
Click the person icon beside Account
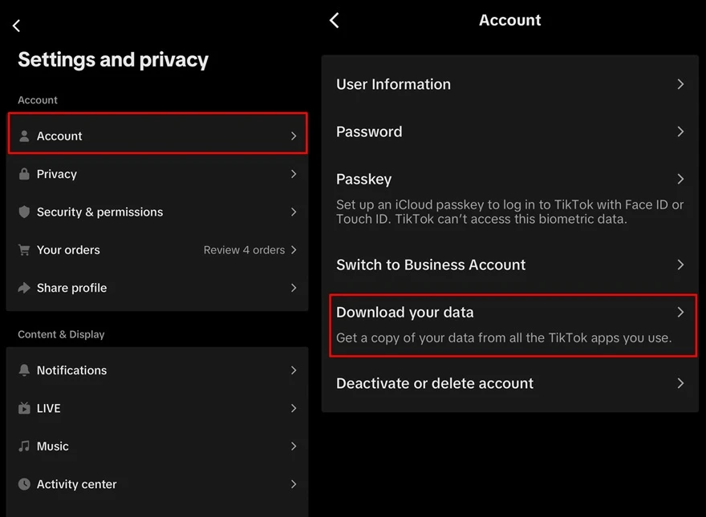[x=24, y=136]
